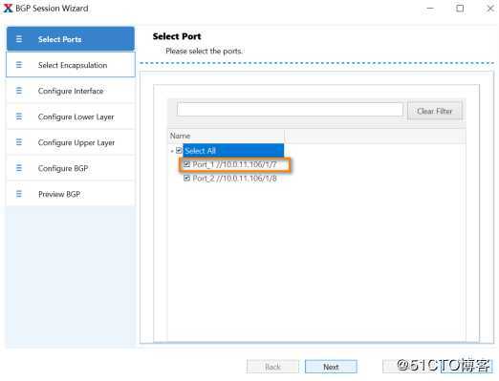Screen dimensions: 499x381
Task: Click the Back button
Action: tap(272, 367)
